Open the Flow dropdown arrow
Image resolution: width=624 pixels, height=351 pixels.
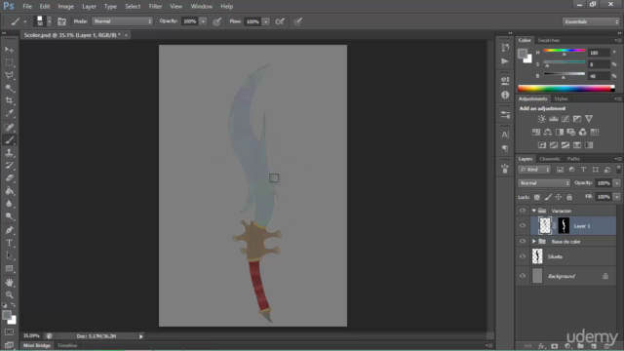tap(266, 21)
